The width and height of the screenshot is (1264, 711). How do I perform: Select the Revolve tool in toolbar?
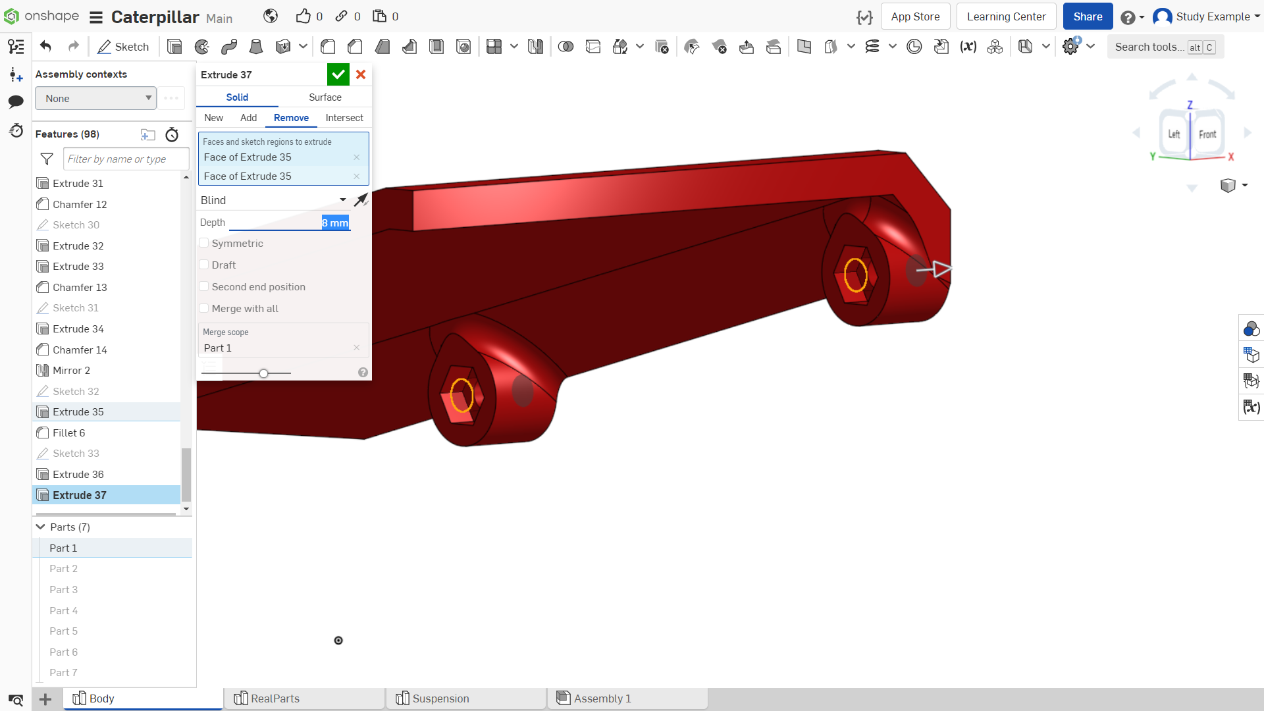(x=202, y=47)
